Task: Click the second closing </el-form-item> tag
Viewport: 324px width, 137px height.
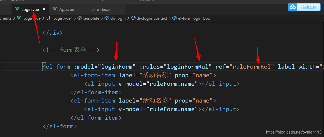Action: coord(96,118)
